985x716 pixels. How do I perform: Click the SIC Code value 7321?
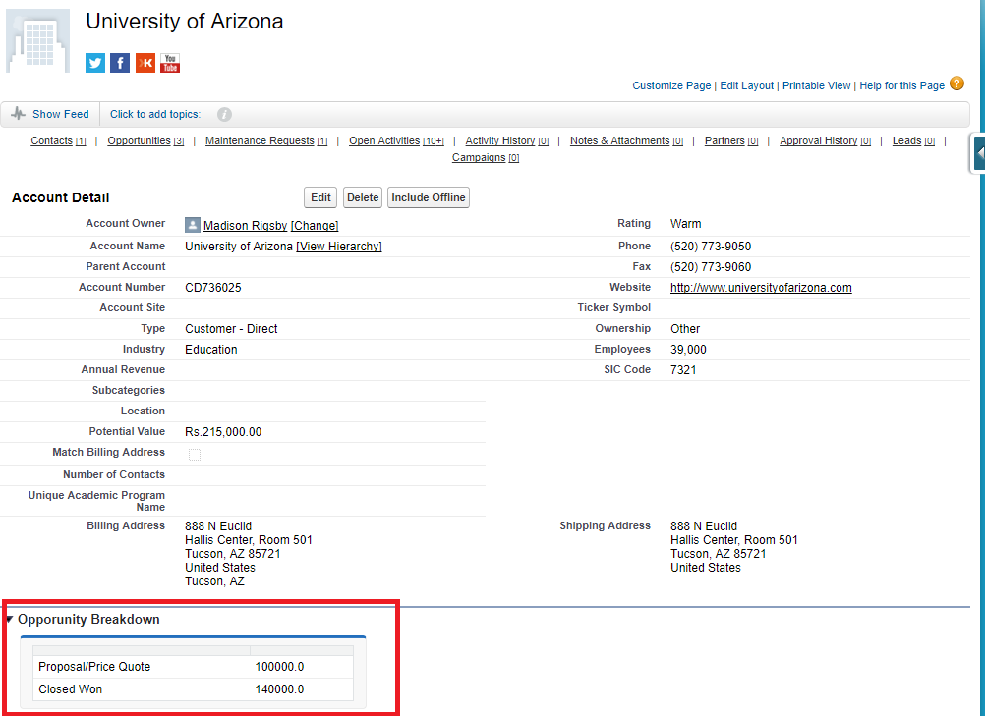click(683, 370)
